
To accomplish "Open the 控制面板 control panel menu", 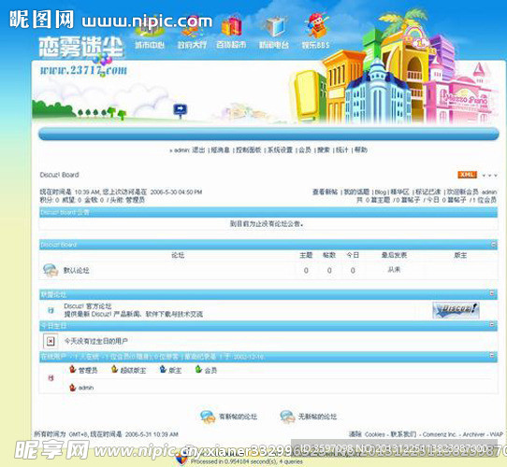I will point(248,149).
